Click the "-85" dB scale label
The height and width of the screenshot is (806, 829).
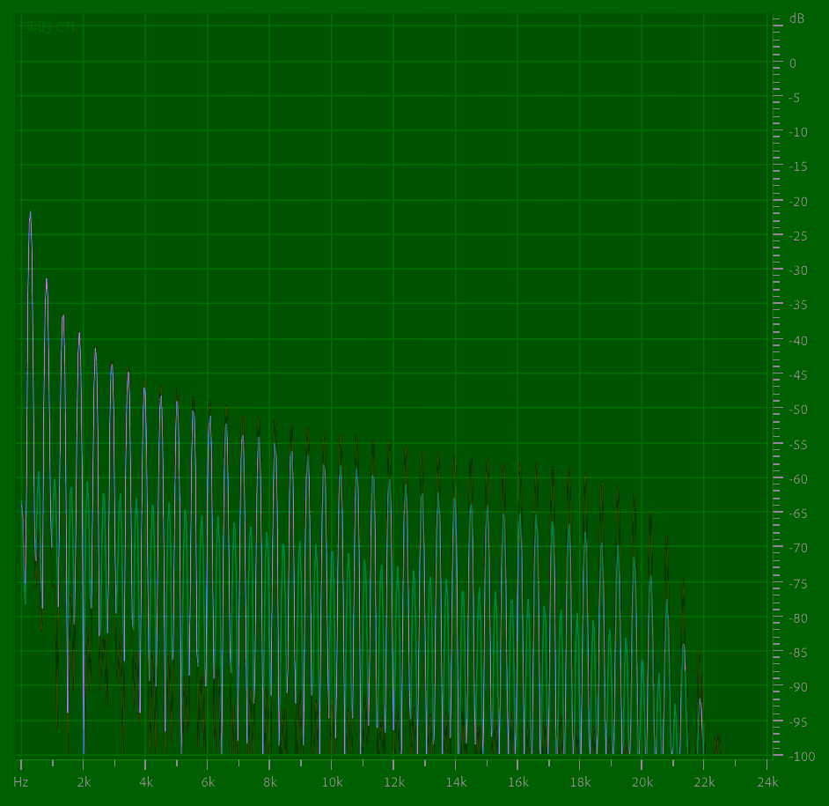tap(798, 653)
